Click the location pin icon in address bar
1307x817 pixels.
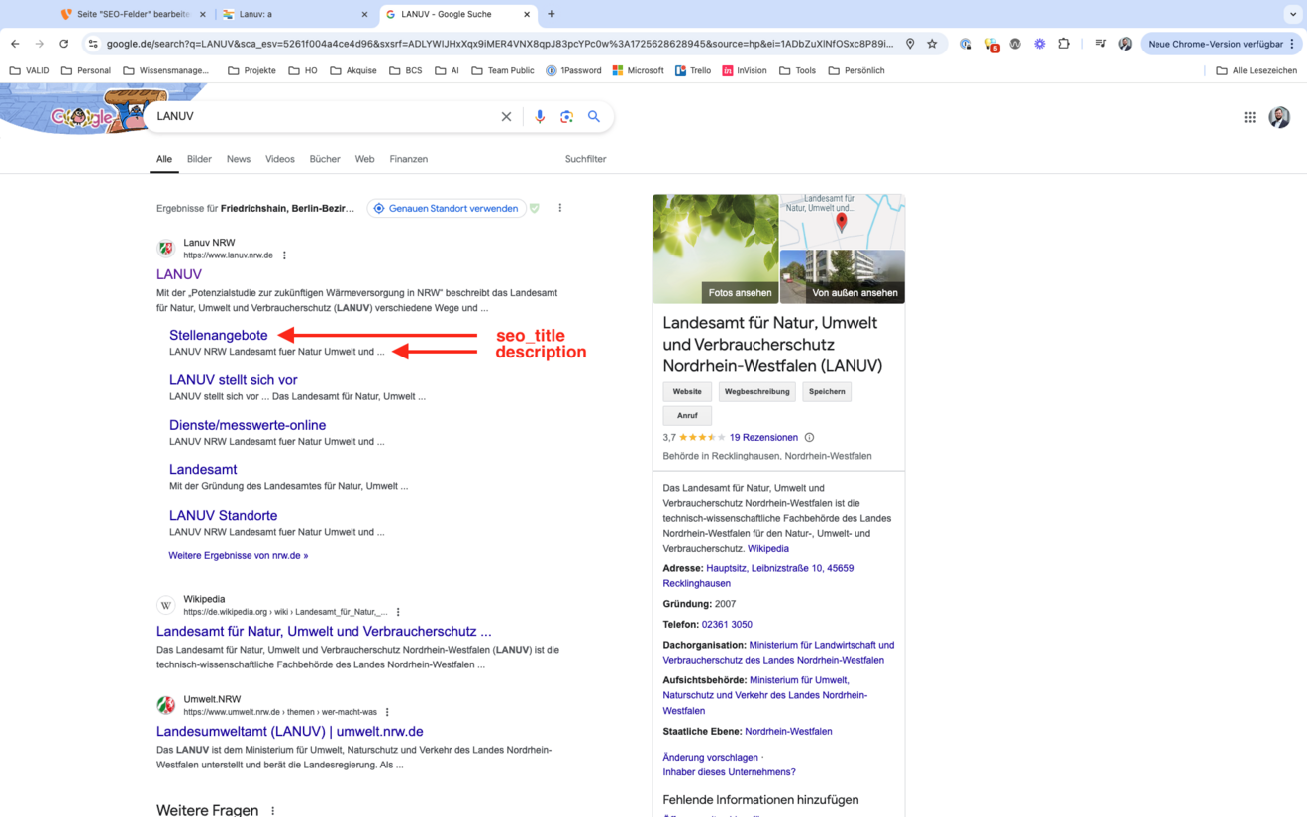(x=910, y=44)
